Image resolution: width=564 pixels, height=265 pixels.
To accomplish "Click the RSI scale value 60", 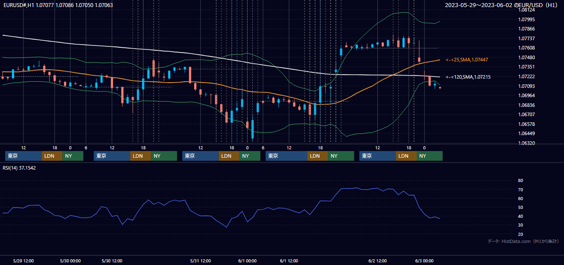I will point(520,198).
